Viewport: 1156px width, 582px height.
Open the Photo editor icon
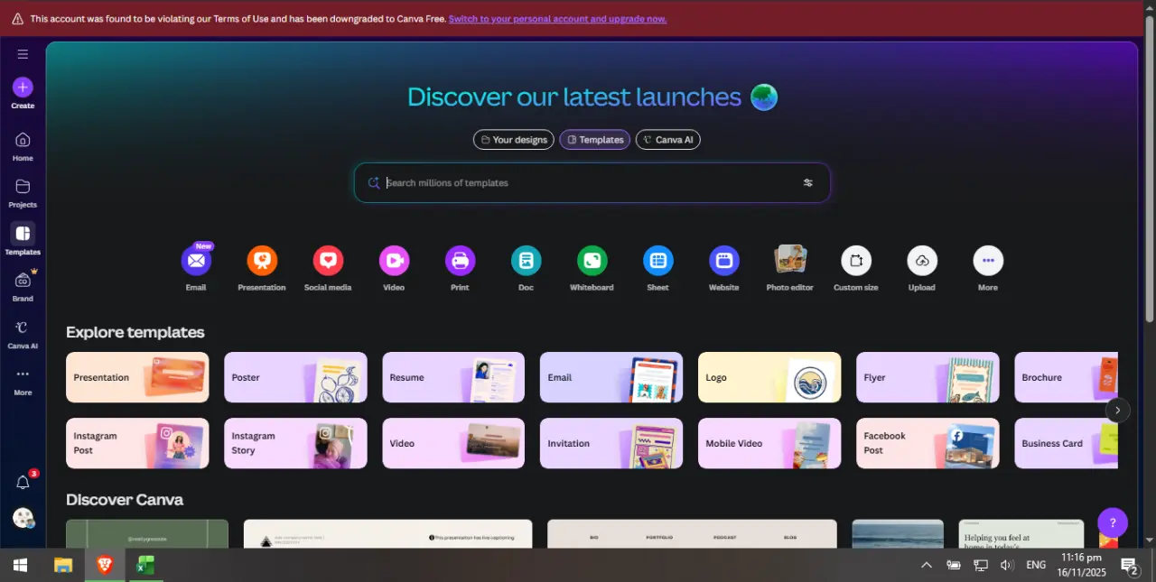790,260
